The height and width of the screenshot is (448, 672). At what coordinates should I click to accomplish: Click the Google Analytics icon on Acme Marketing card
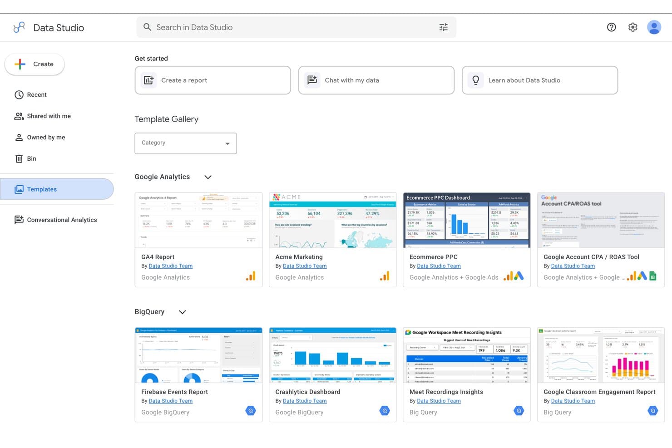coord(385,276)
